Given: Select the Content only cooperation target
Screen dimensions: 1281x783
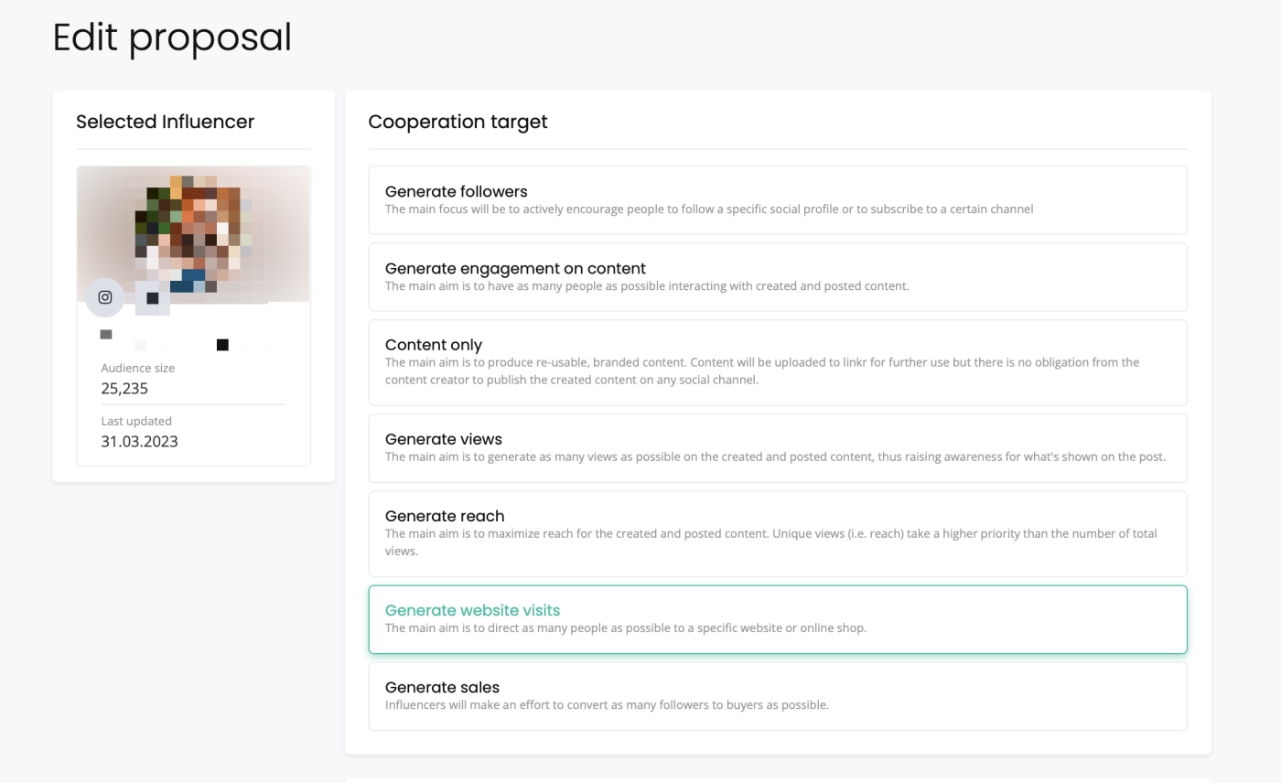Looking at the screenshot, I should (778, 362).
